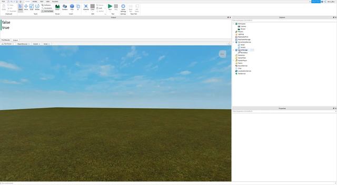Image resolution: width=337 pixels, height=189 pixels.
Task: Select Camera in the Explorer
Action: (x=243, y=26)
